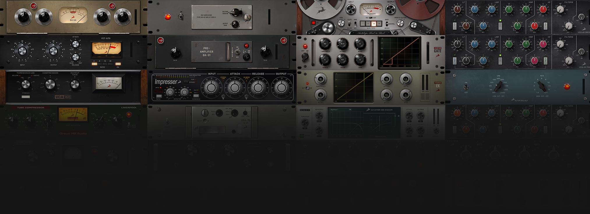Flip the Mic Amplifier RD-47 ON switch
This screenshot has width=590, height=214.
(x=181, y=17)
